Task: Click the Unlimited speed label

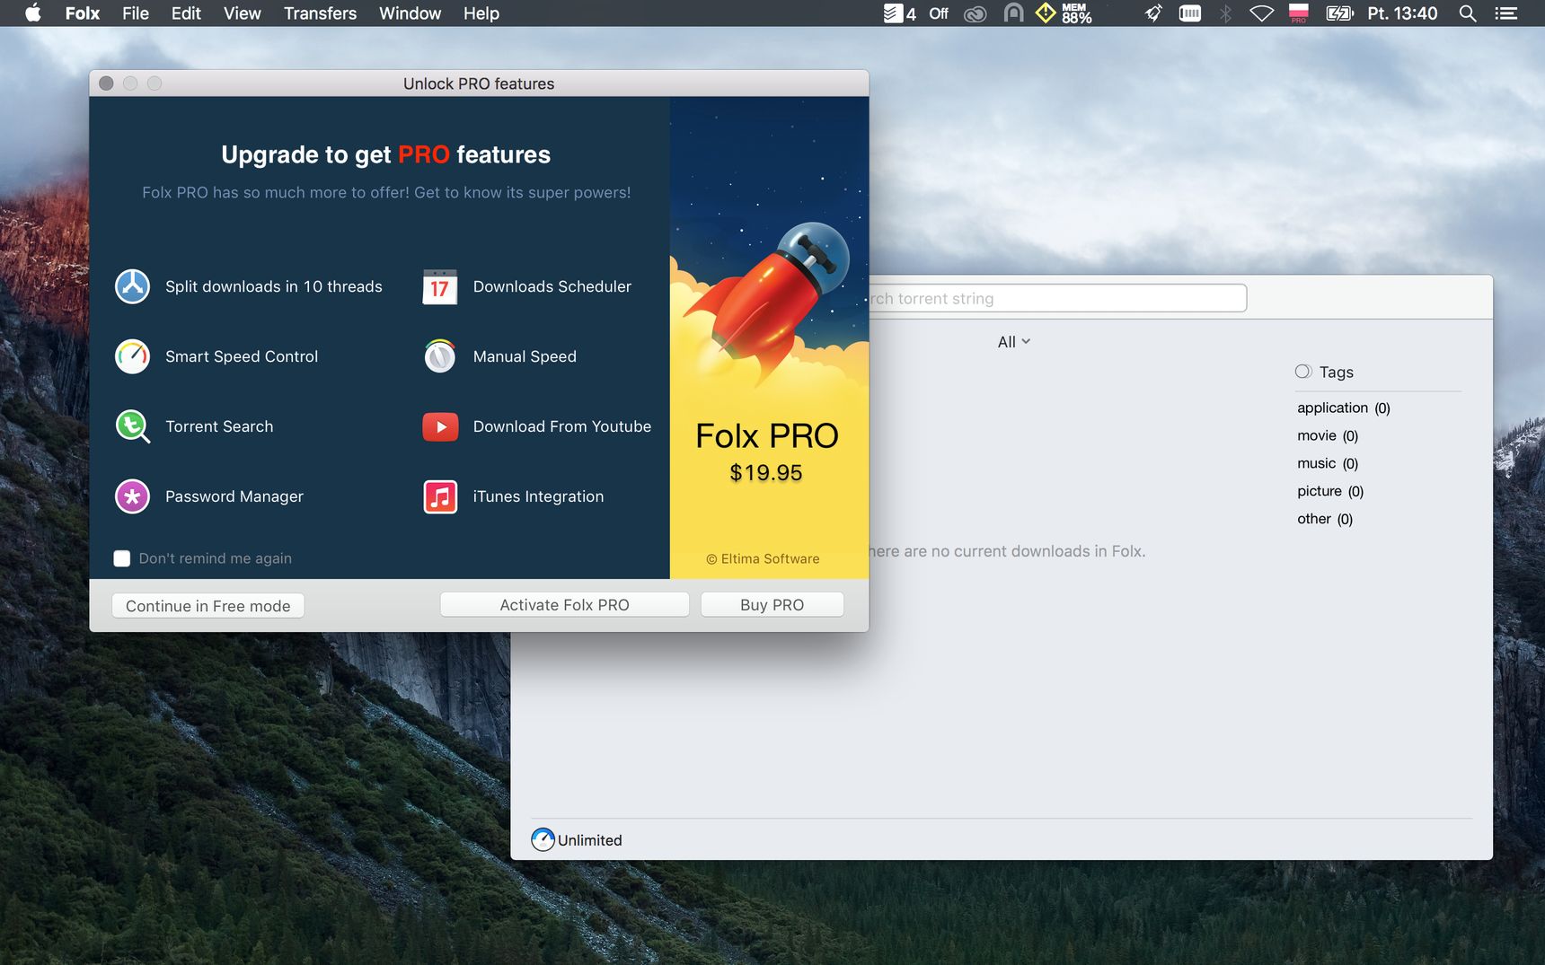Action: point(589,840)
